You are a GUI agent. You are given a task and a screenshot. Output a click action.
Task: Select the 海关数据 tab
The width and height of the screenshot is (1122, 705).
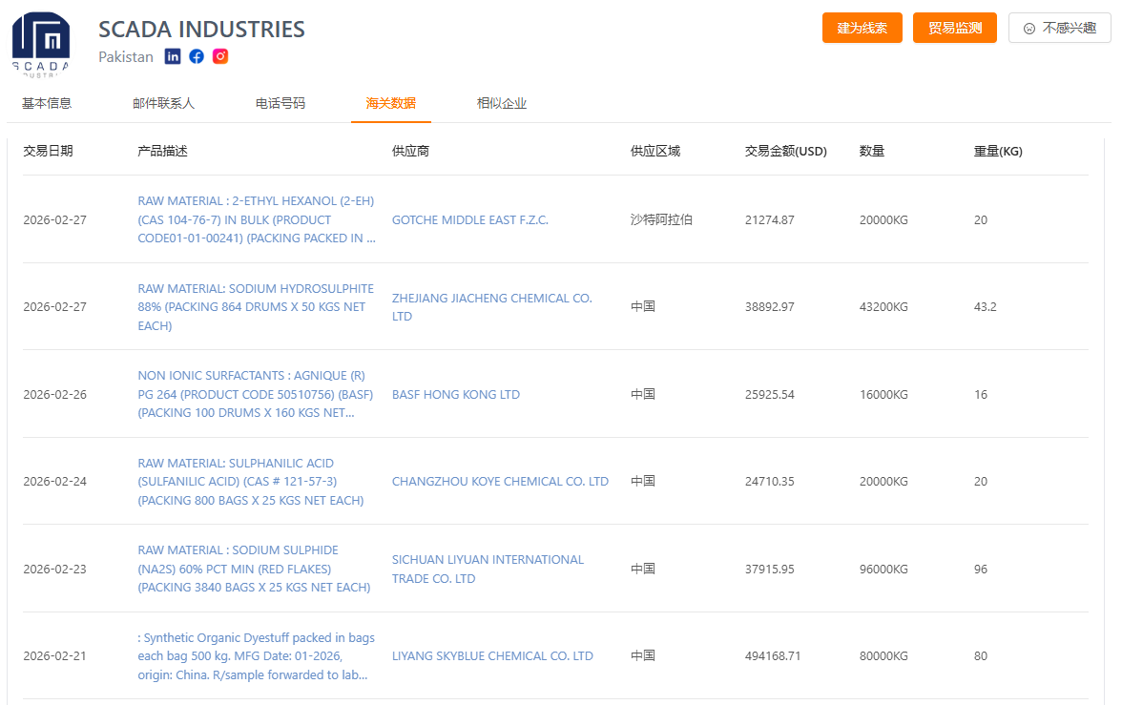pyautogui.click(x=391, y=103)
